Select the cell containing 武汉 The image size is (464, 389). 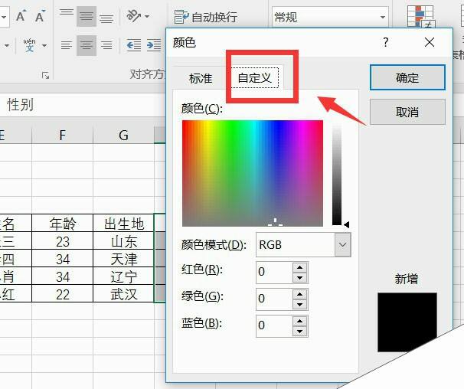(x=124, y=294)
